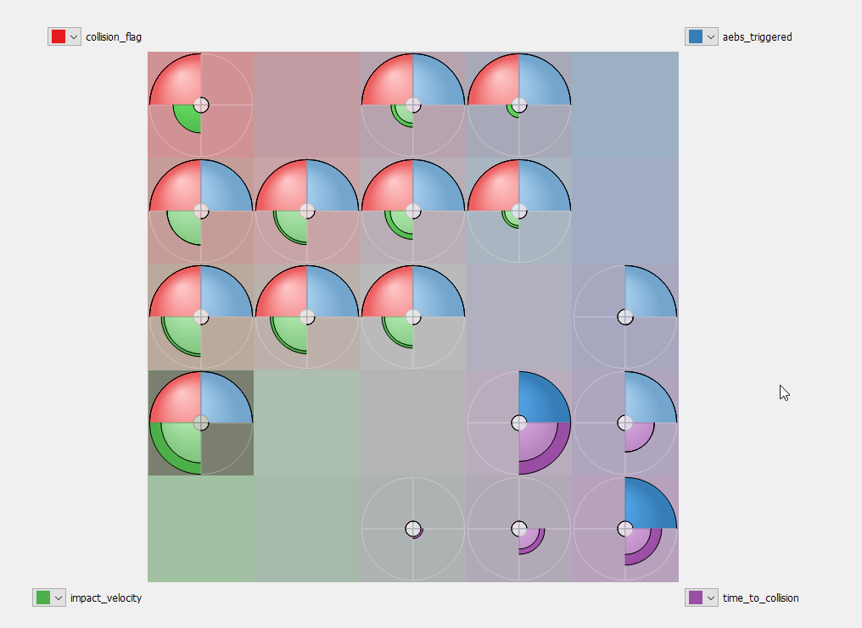The image size is (862, 628).
Task: Click the red collision_flag color swatch
Action: [59, 36]
